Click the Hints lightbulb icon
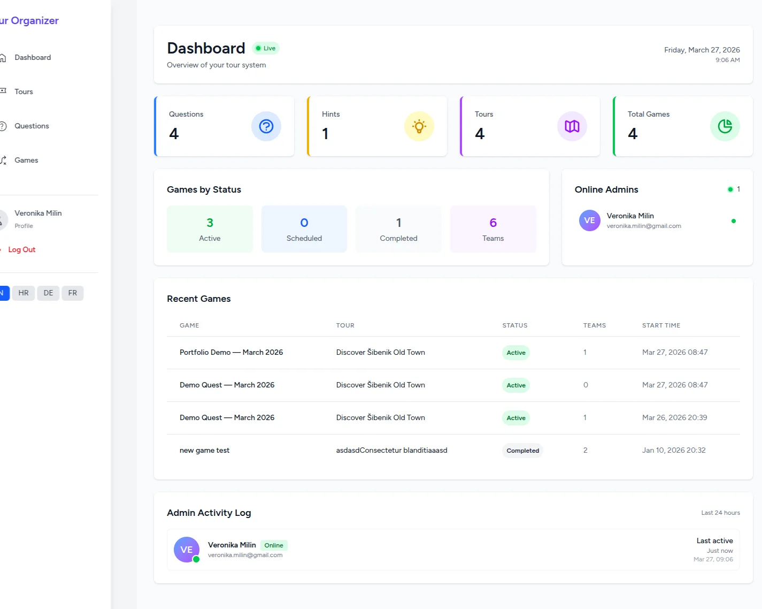 pos(419,126)
